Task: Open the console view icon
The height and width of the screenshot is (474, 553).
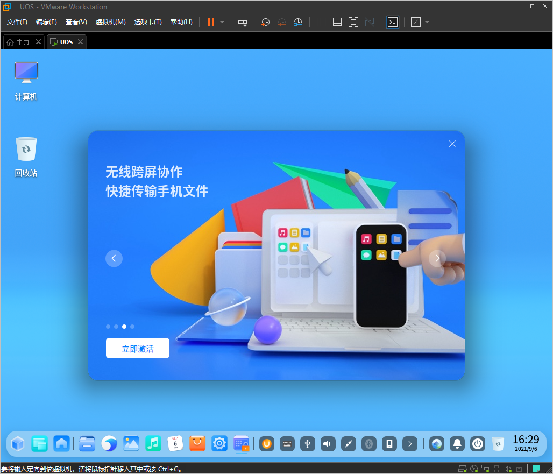Action: (393, 22)
